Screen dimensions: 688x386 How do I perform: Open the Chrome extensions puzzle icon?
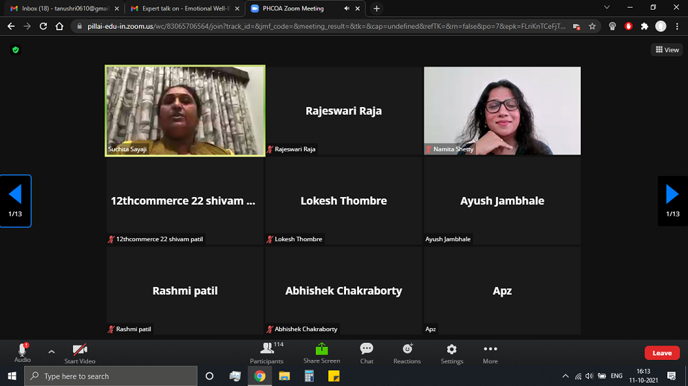pyautogui.click(x=644, y=26)
